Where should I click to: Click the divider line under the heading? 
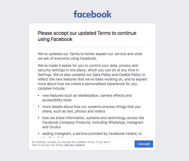[92, 47]
